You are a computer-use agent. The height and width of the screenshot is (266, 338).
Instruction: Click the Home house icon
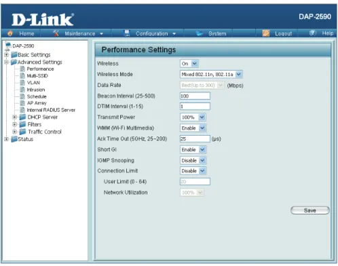pos(10,33)
